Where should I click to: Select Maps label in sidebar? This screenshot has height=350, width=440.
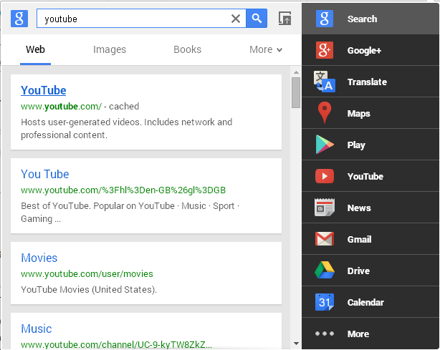(358, 114)
